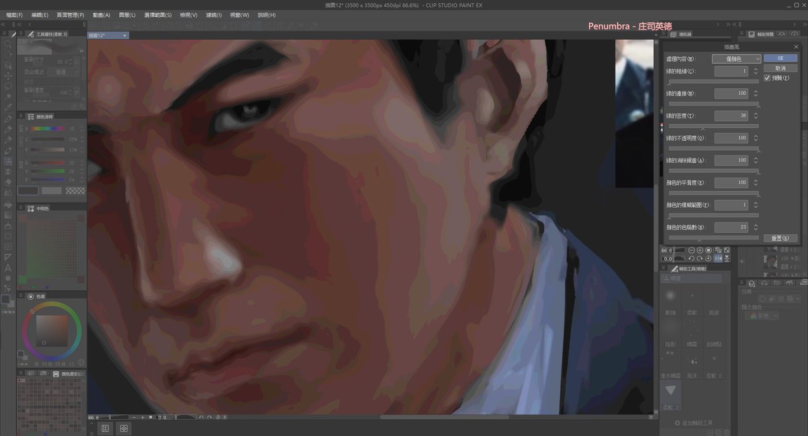This screenshot has height=436, width=808.
Task: Uncheck the 預覽 preview checkbox
Action: pyautogui.click(x=767, y=78)
